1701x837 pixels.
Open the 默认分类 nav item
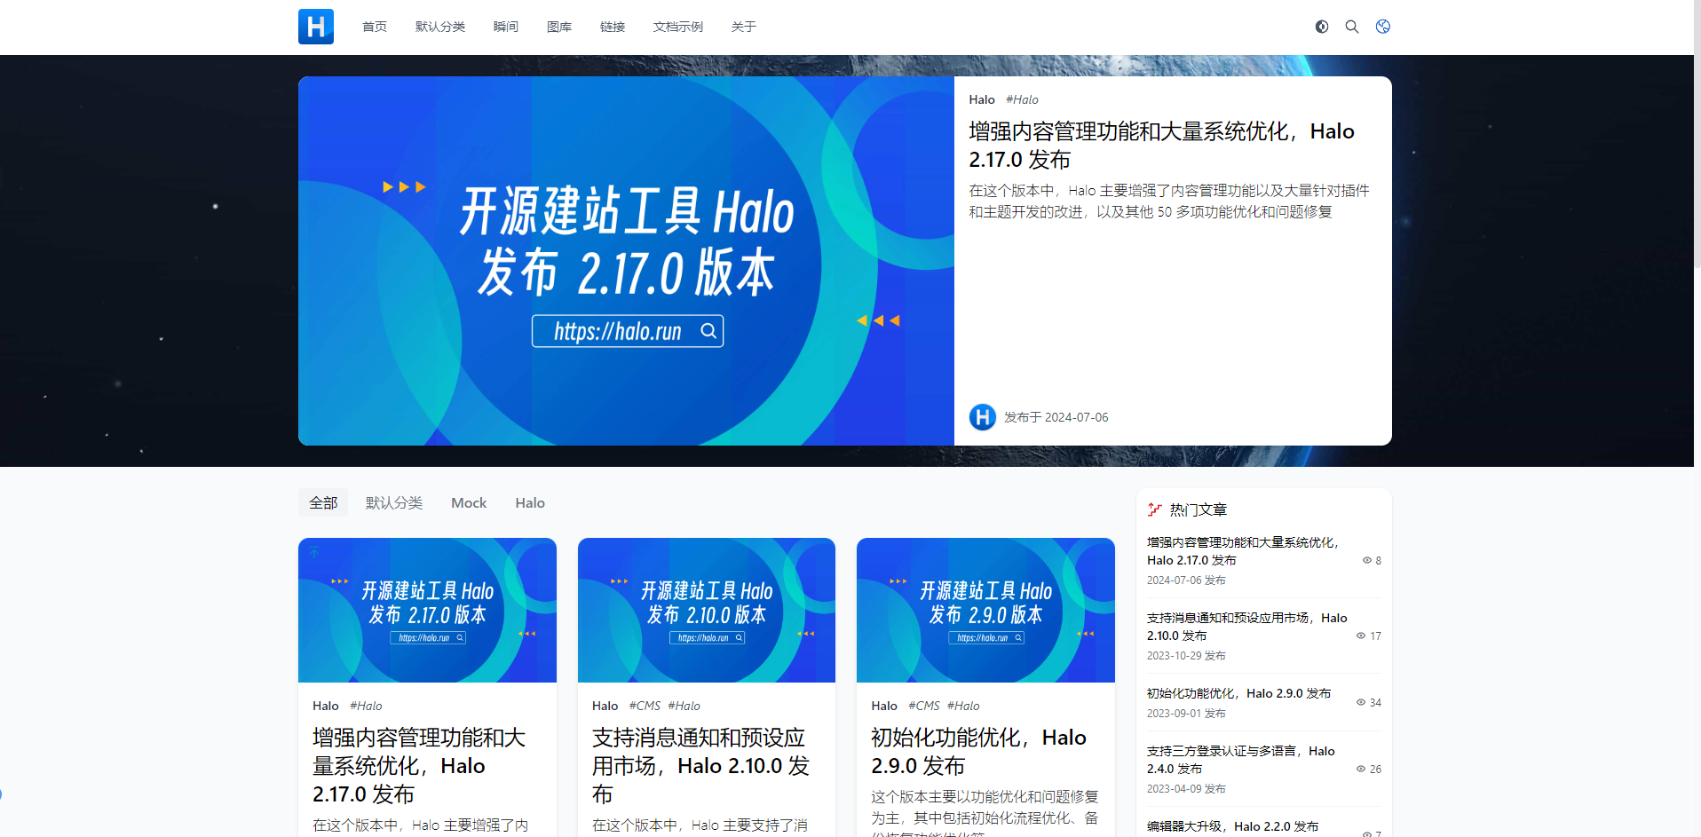click(x=440, y=27)
